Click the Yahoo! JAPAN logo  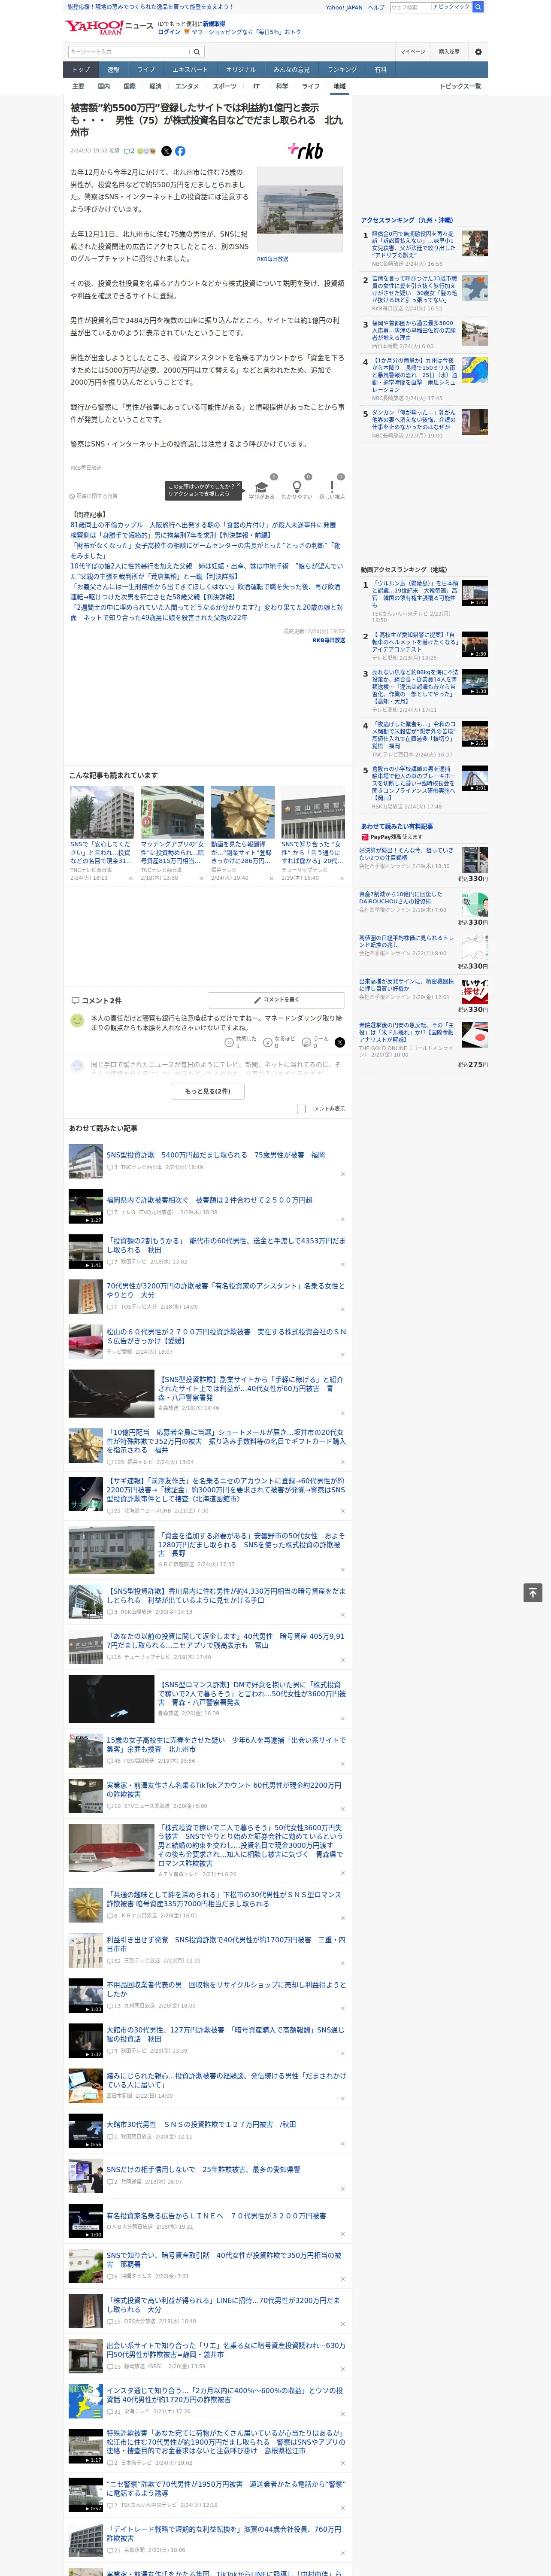pyautogui.click(x=95, y=27)
